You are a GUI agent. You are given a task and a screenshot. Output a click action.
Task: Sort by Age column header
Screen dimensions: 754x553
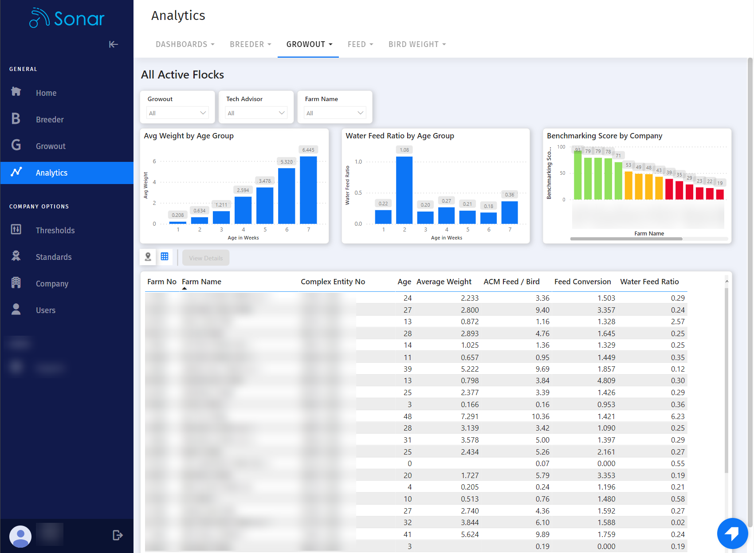404,282
